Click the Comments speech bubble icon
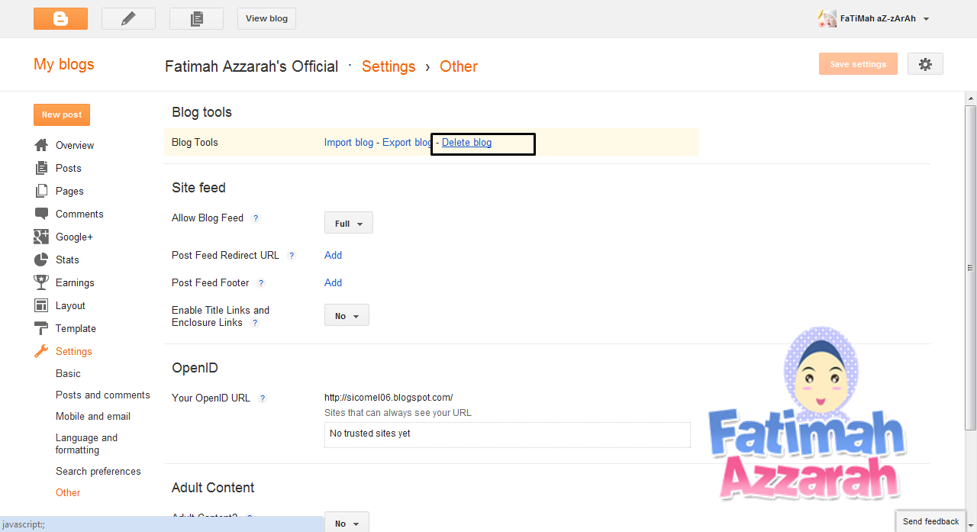Image resolution: width=977 pixels, height=532 pixels. 41,214
